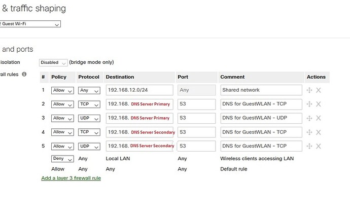Open the Policy dropdown for rule 1
350x217 pixels.
point(62,90)
